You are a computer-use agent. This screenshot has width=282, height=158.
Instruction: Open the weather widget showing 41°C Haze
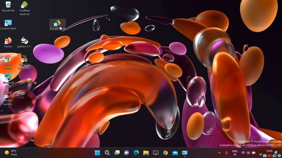(11, 153)
